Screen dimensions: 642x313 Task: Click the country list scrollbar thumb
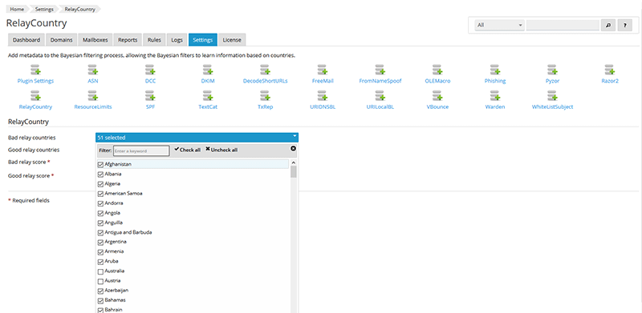tap(293, 171)
